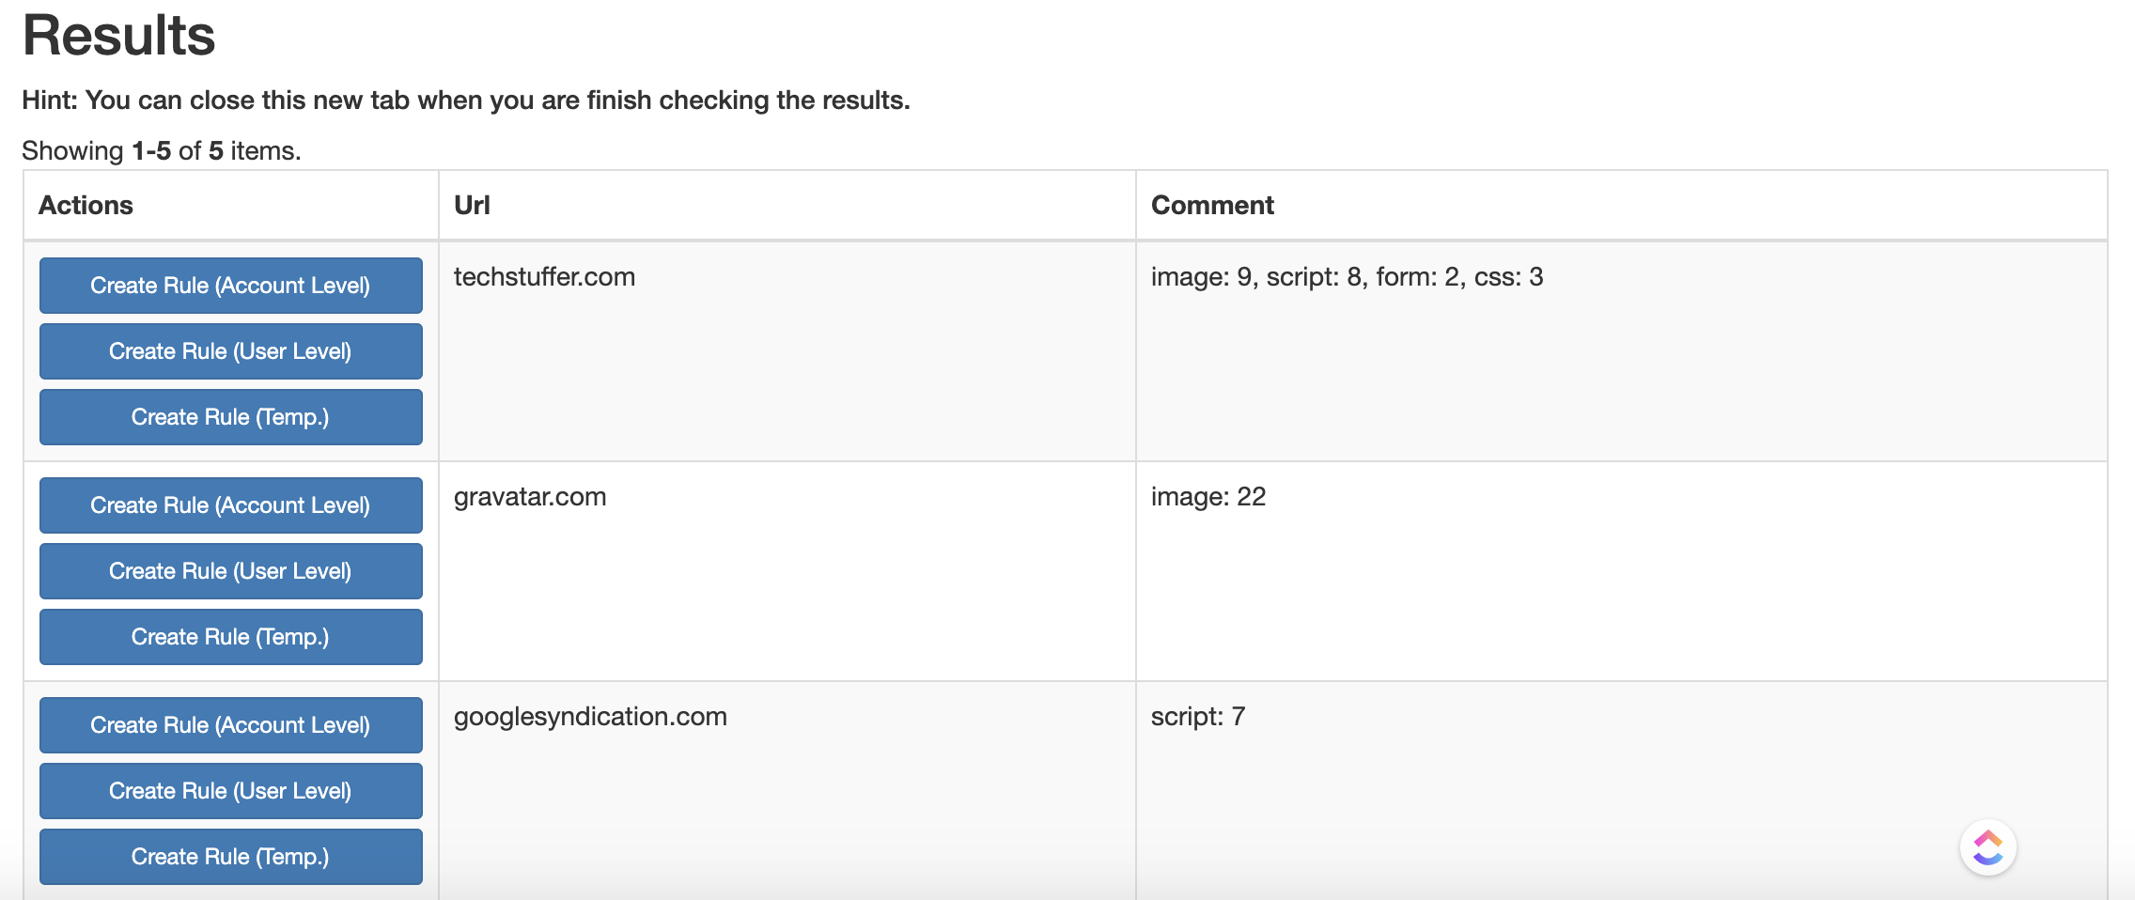Click the Results page heading
Image resolution: width=2135 pixels, height=900 pixels.
tap(119, 36)
